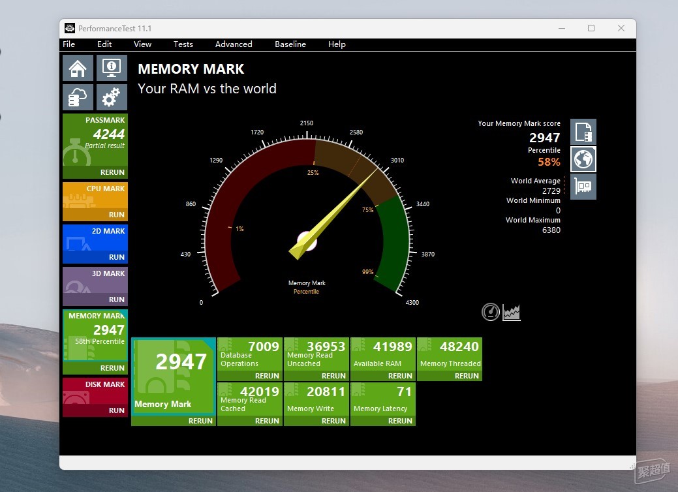Rerun the Memory Write test
The image size is (678, 492).
pyautogui.click(x=316, y=421)
